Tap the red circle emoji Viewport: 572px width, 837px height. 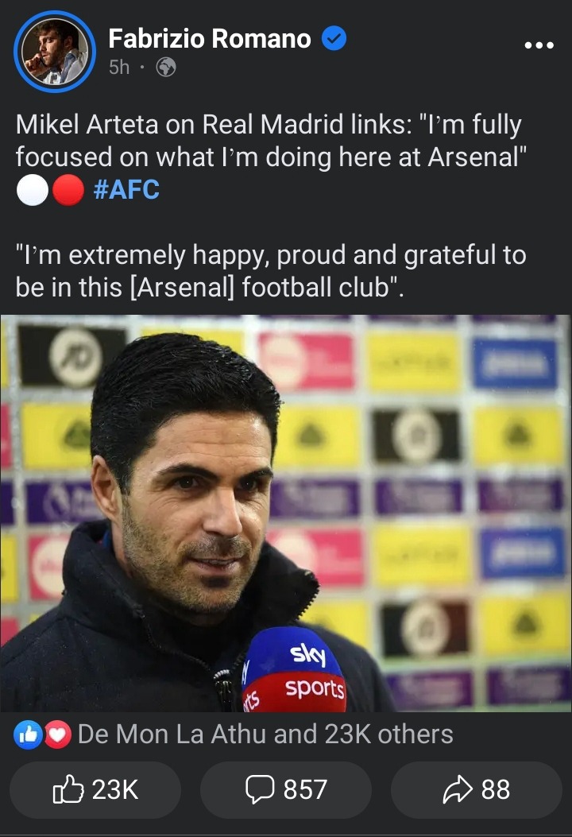coord(68,190)
